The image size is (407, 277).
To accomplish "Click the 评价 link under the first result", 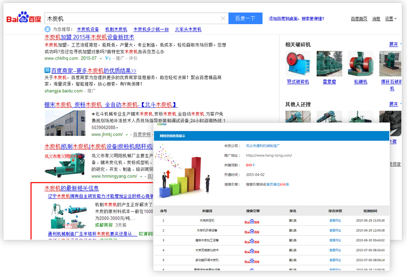I will coord(133,58).
